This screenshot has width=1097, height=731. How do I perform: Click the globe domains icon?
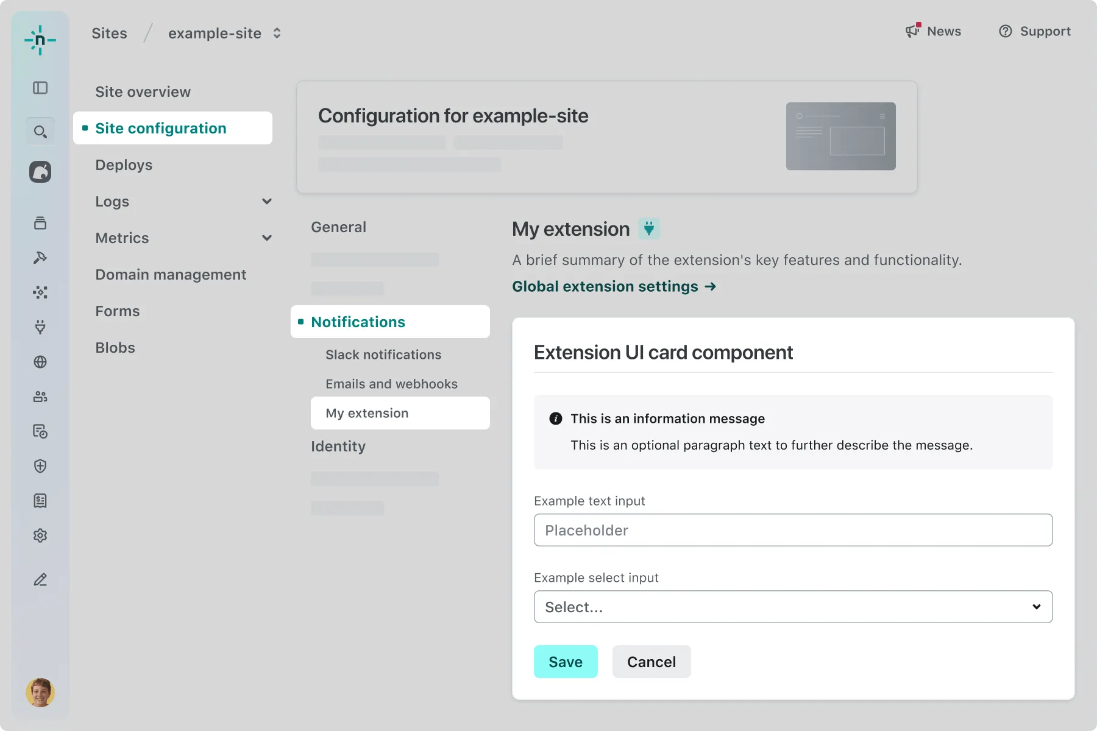40,362
